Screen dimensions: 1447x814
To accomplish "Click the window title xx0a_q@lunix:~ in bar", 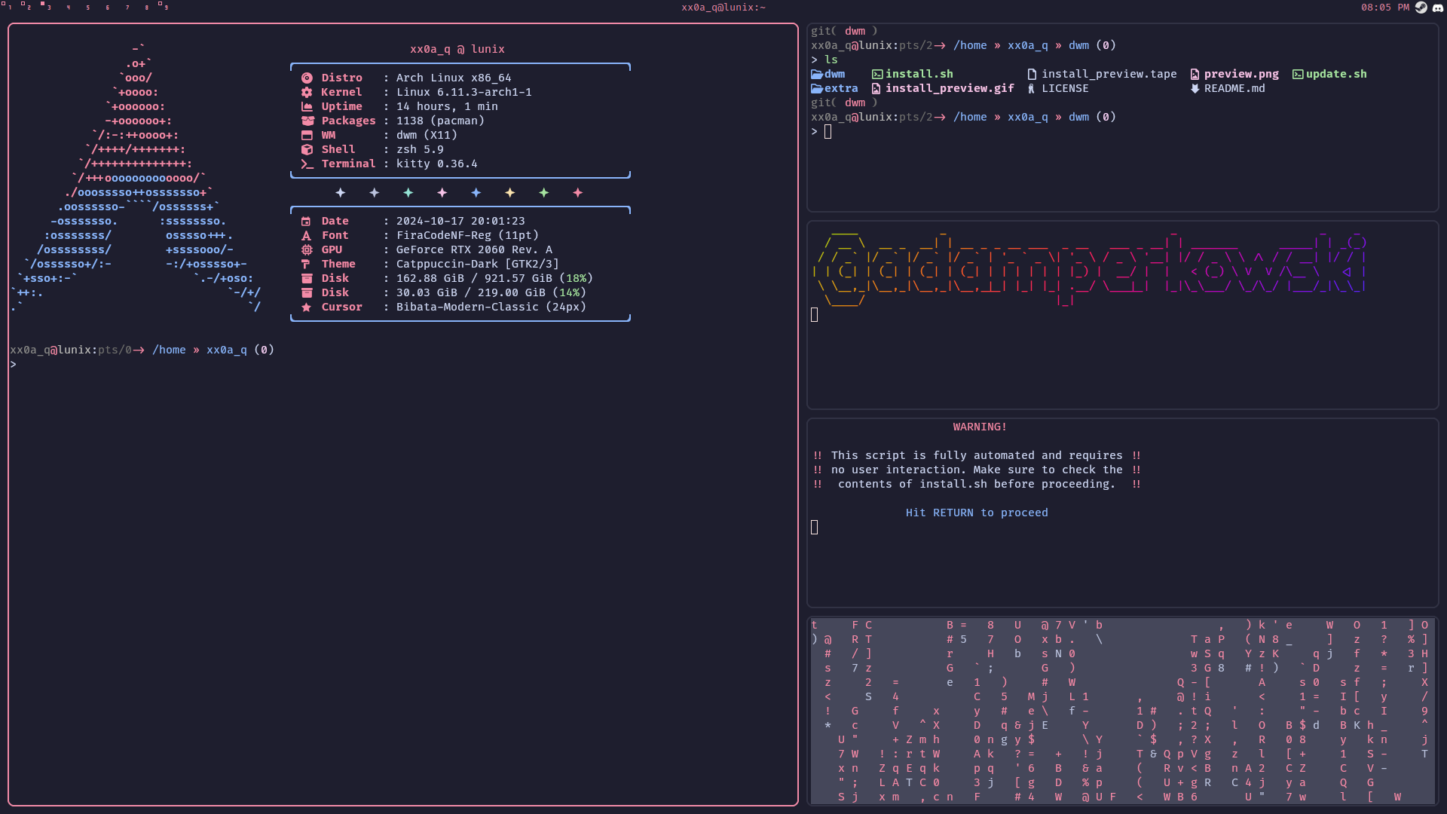I will tap(723, 8).
